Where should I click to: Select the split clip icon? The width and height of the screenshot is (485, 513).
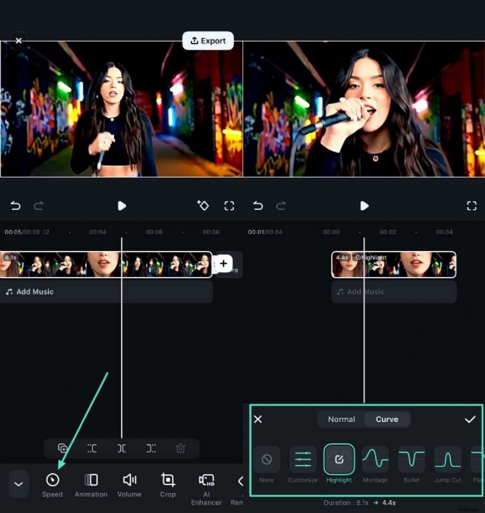pos(121,448)
